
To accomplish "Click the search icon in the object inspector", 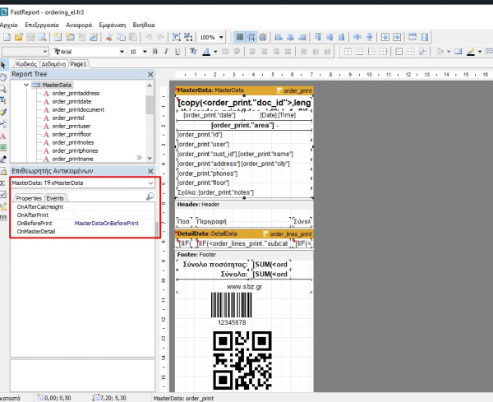I will [x=150, y=197].
